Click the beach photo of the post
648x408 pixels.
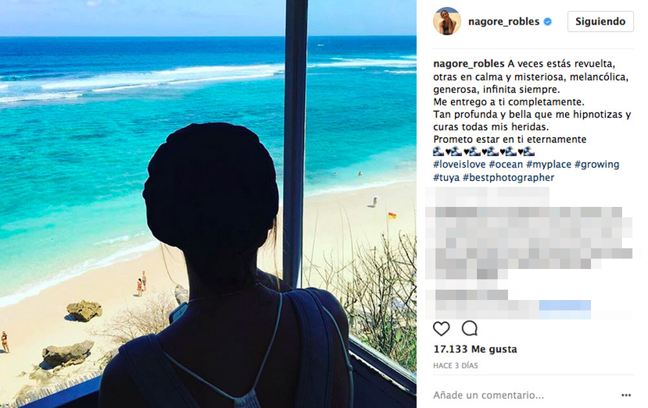208,204
